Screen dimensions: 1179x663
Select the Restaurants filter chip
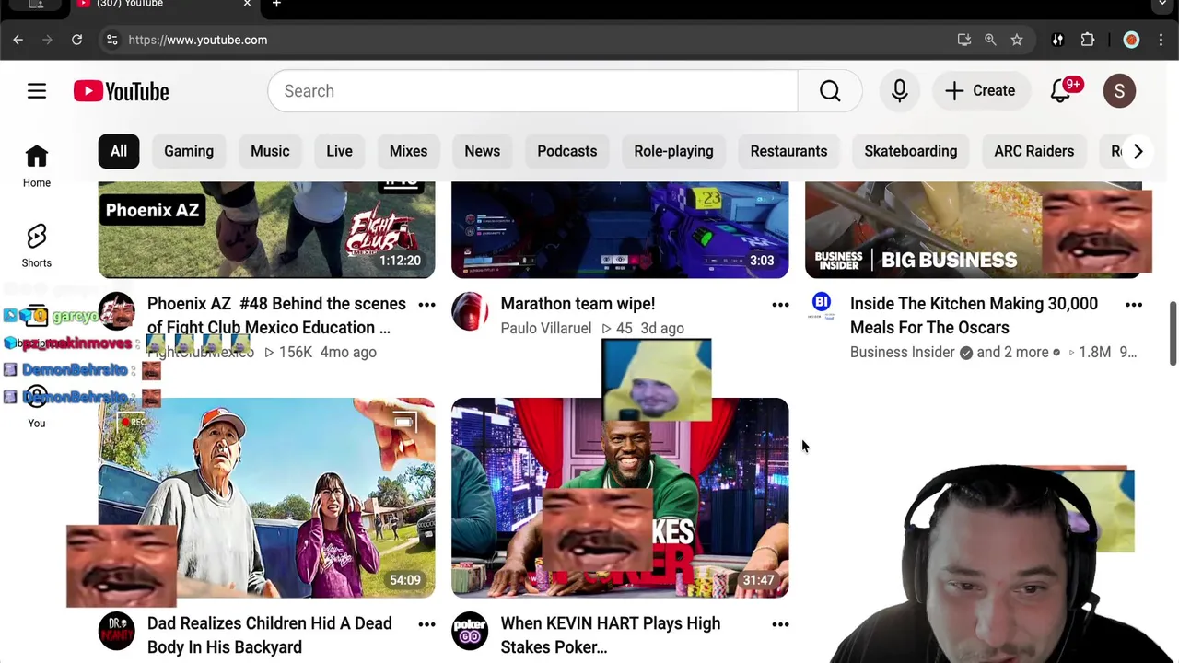(788, 151)
